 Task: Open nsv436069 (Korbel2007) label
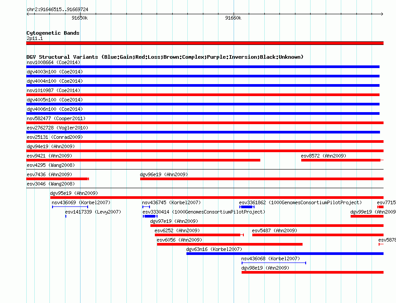coord(81,202)
